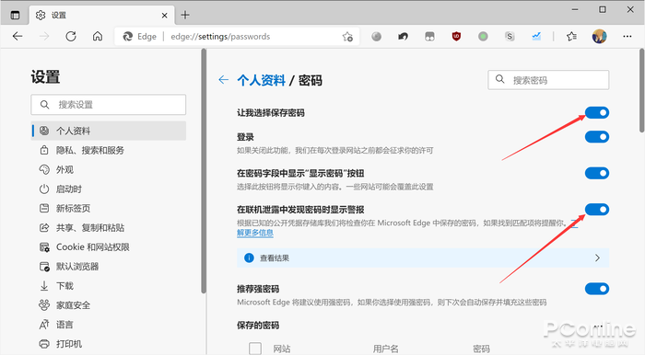The height and width of the screenshot is (355, 645).
Task: Open 打印机 settings section
Action: click(61, 344)
